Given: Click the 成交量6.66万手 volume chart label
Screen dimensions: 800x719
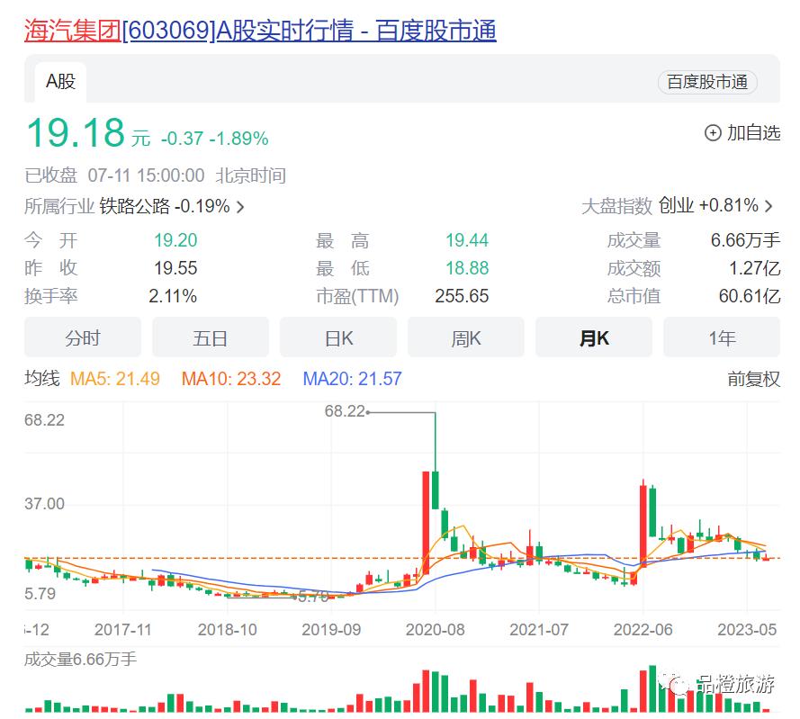Looking at the screenshot, I should pyautogui.click(x=81, y=660).
